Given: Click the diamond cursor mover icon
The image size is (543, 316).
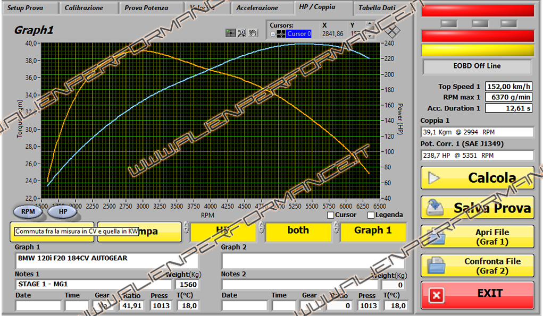Looking at the screenshot, I should coord(392,31).
